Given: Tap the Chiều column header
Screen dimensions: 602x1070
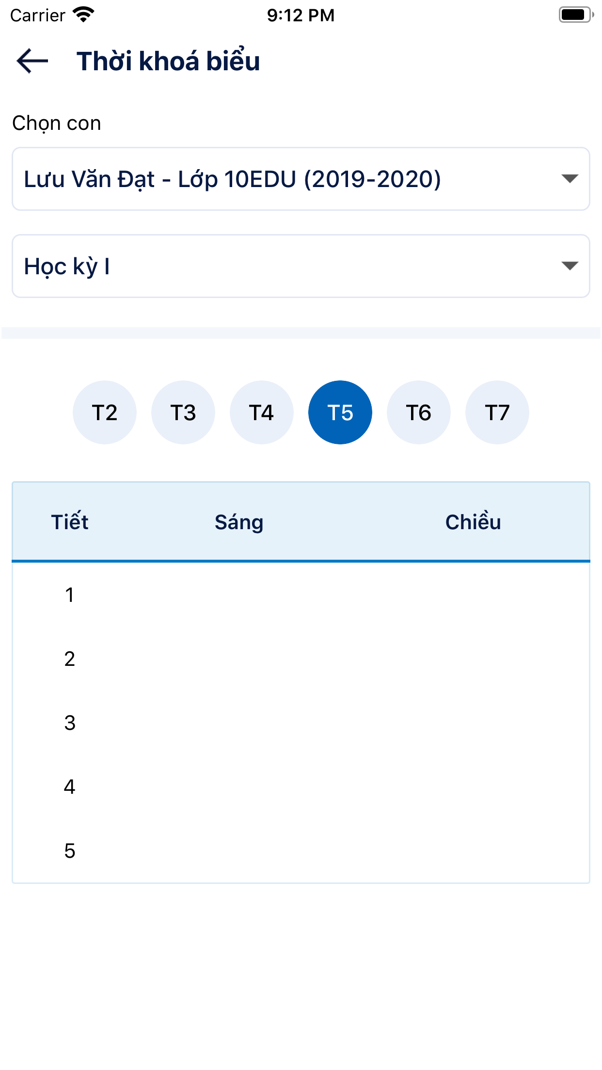Looking at the screenshot, I should click(x=473, y=522).
